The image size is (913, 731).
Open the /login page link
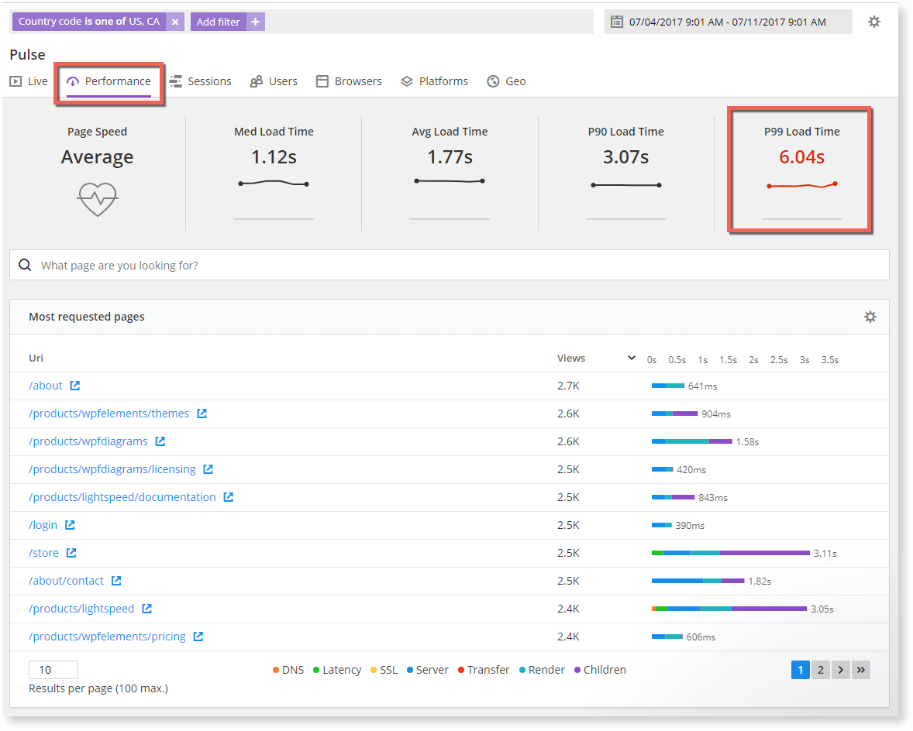point(43,524)
